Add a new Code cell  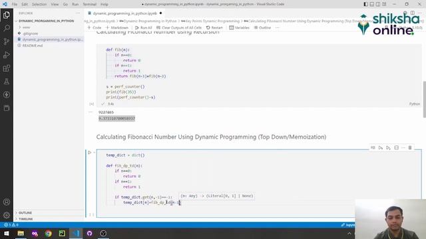click(95, 28)
